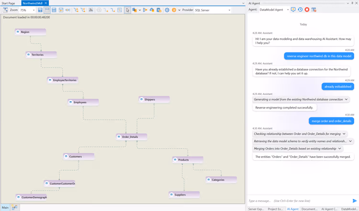Send the chat message with arrow button

[x=355, y=200]
